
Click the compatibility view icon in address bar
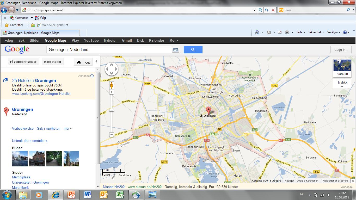pyautogui.click(x=260, y=10)
